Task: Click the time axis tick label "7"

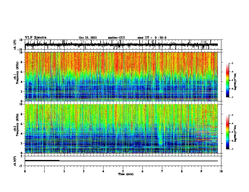Action: [162, 171]
